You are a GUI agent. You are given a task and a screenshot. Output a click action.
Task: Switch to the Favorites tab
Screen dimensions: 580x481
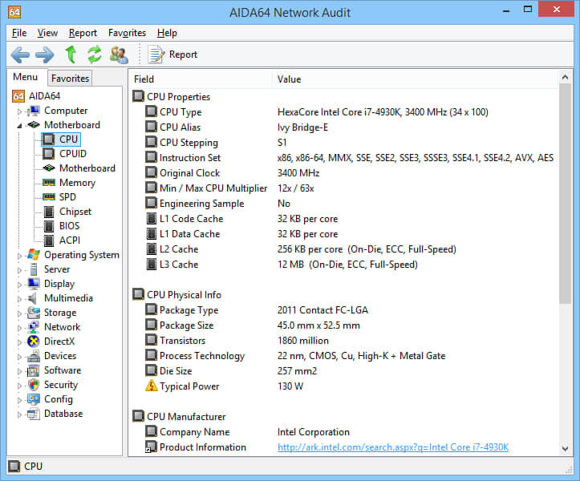(70, 79)
